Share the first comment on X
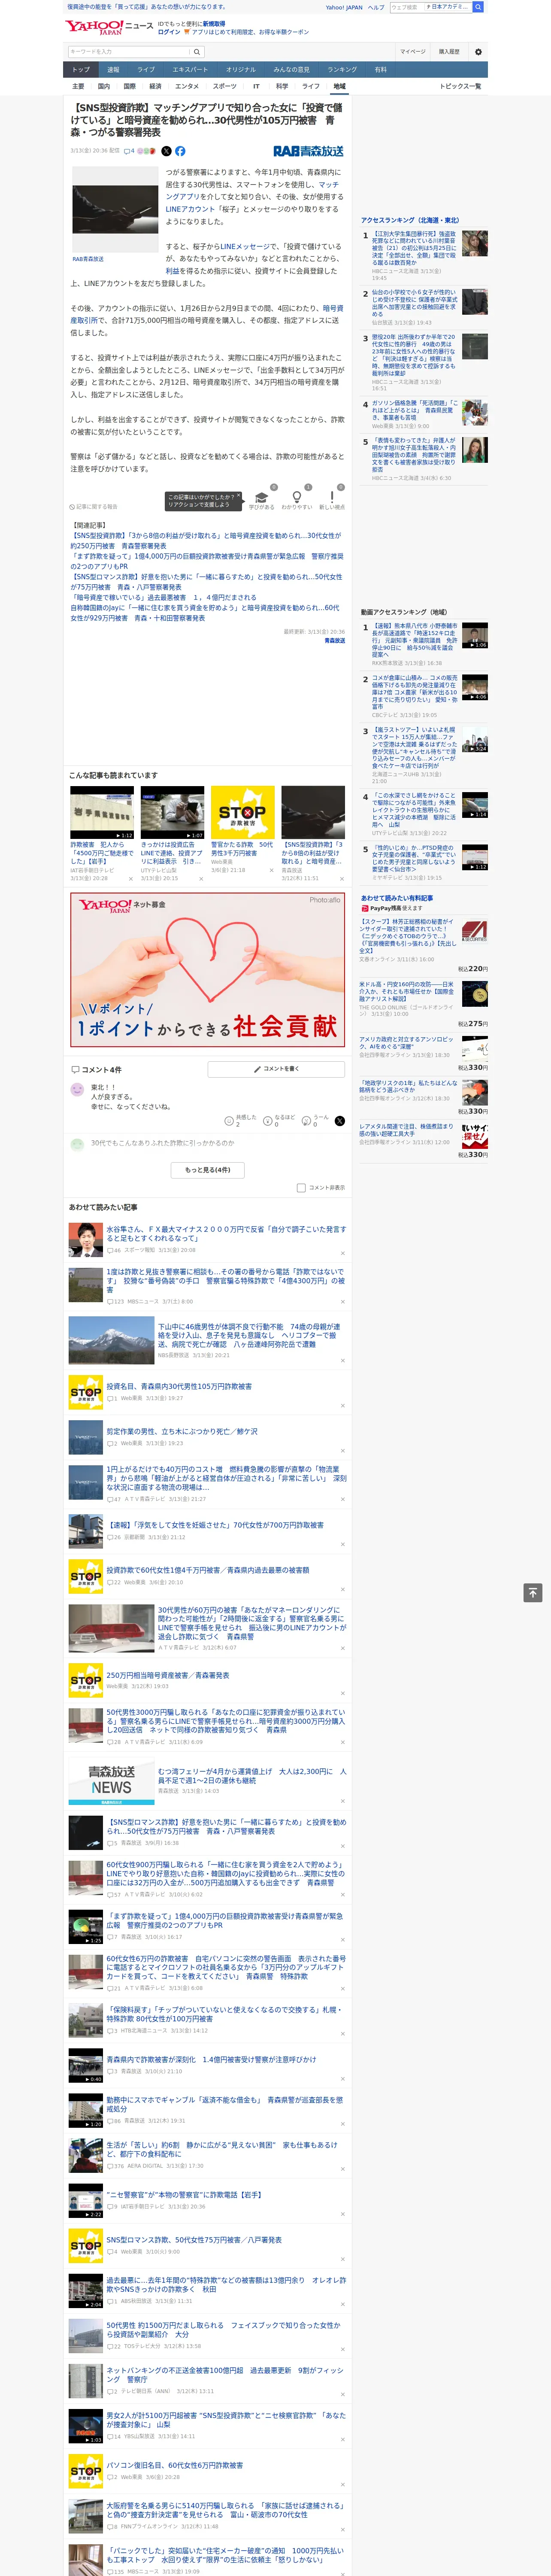The image size is (551, 2576). [339, 1121]
